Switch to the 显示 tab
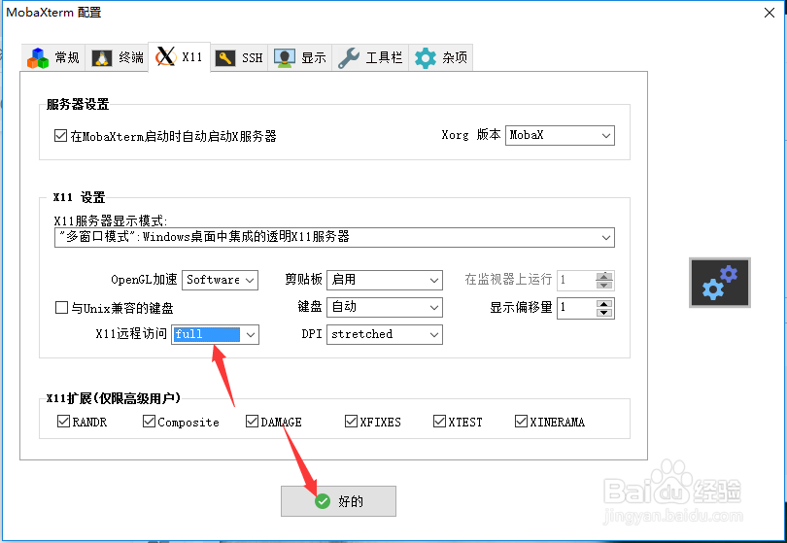 click(300, 58)
